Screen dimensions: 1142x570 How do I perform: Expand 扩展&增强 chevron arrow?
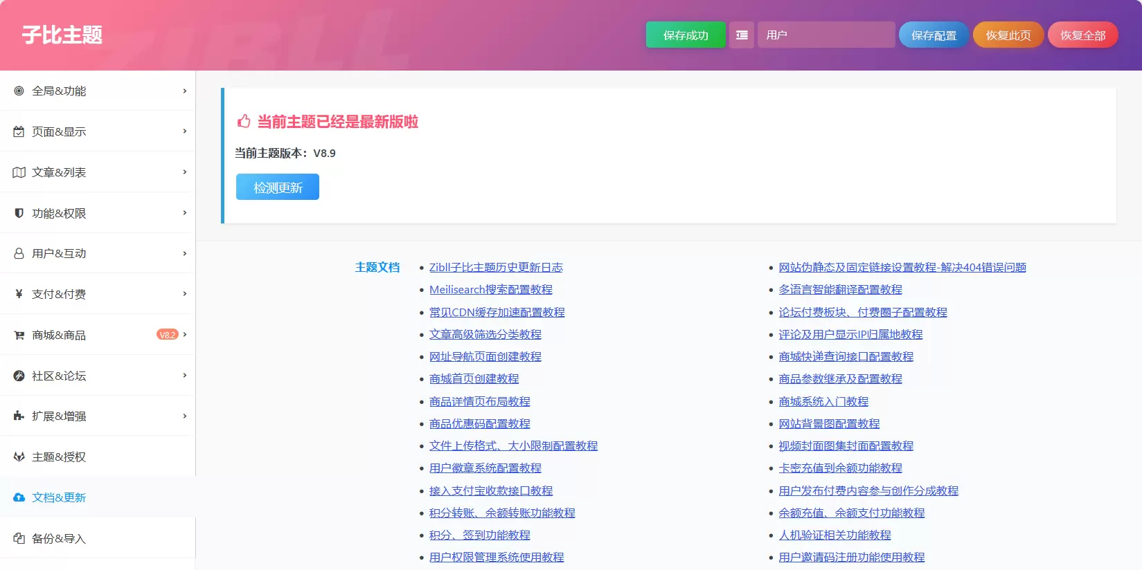[x=185, y=416]
